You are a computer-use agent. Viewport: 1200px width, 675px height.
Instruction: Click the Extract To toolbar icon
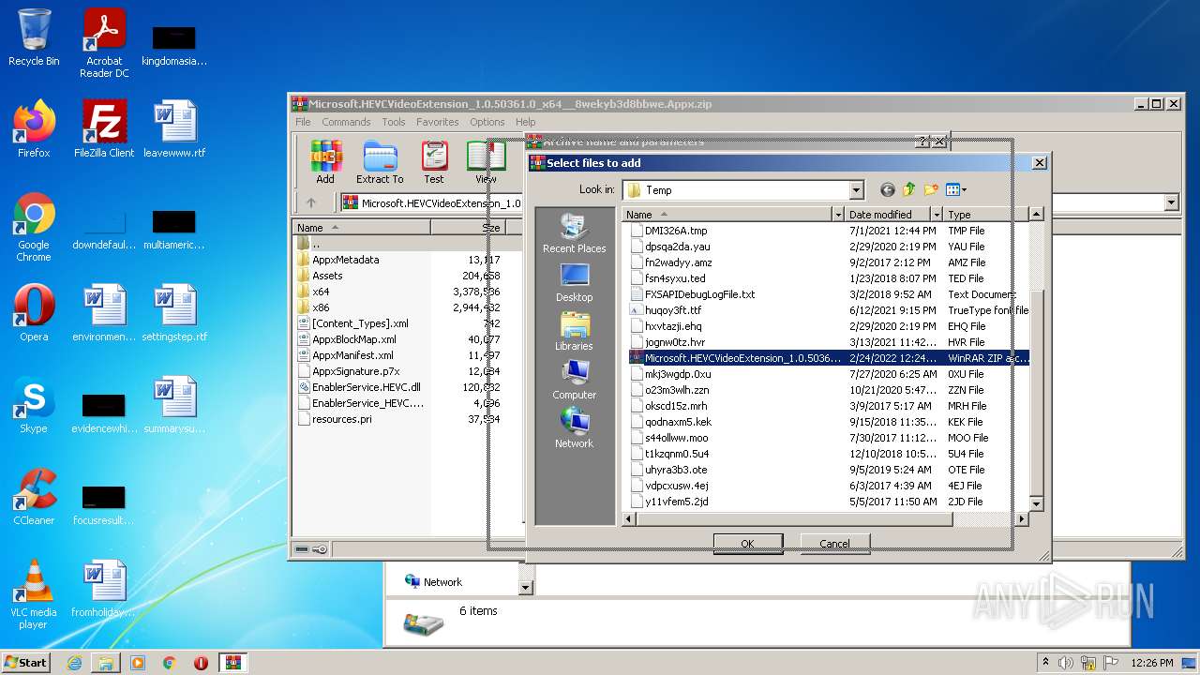pyautogui.click(x=380, y=162)
